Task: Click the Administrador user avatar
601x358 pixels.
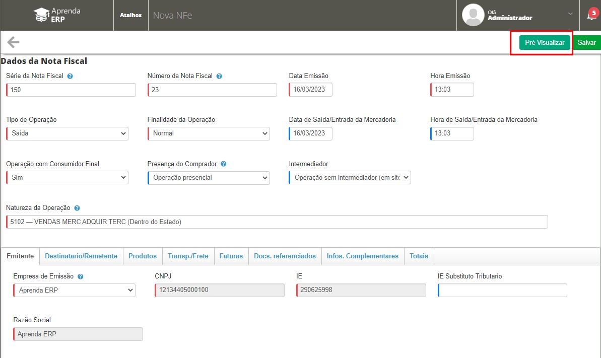Action: (473, 15)
